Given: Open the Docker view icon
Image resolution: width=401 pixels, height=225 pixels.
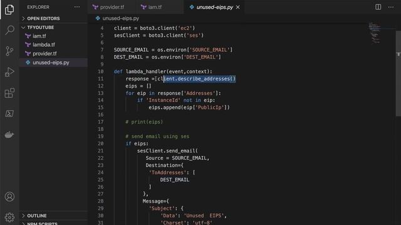Looking at the screenshot, I should pos(9,134).
